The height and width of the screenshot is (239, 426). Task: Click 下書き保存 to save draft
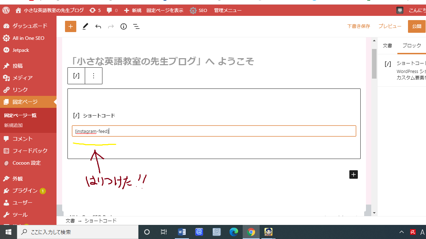pos(359,26)
